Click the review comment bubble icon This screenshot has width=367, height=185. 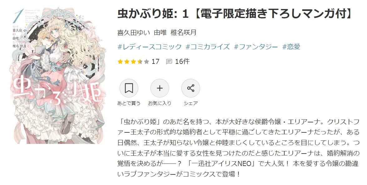(169, 62)
